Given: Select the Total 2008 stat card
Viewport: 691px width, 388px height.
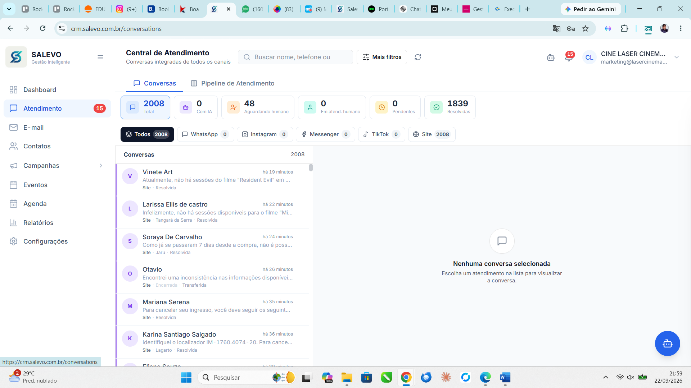Looking at the screenshot, I should tap(145, 107).
